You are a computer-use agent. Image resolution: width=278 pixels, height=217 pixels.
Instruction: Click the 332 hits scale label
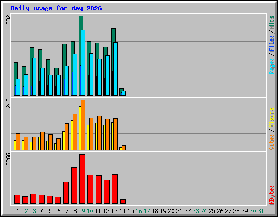(8, 20)
